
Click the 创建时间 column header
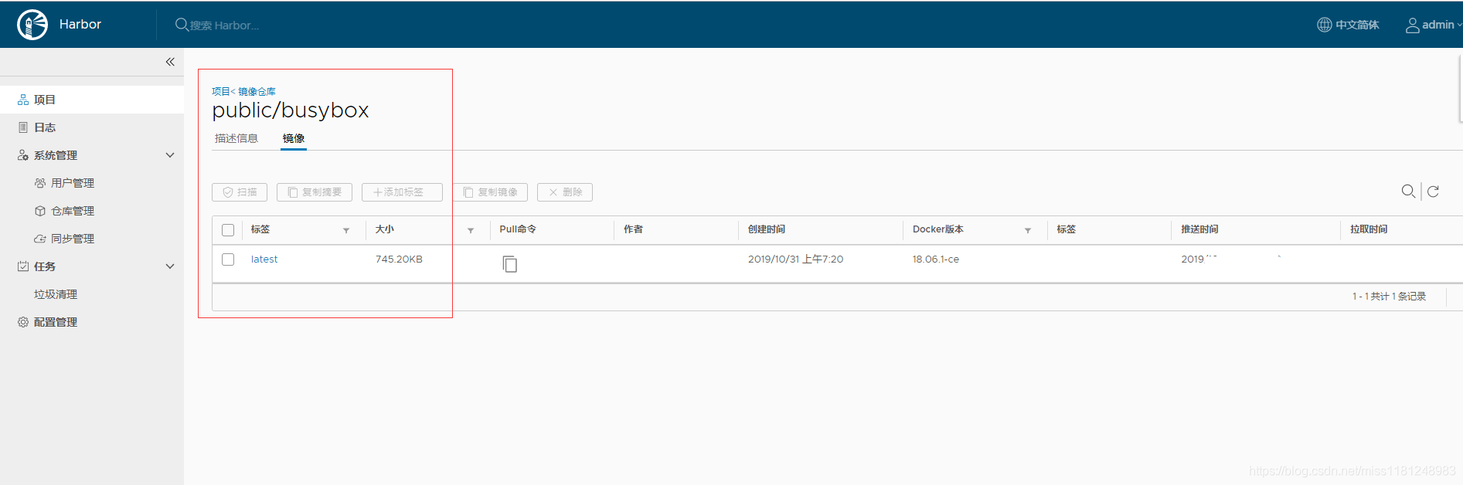pyautogui.click(x=767, y=229)
